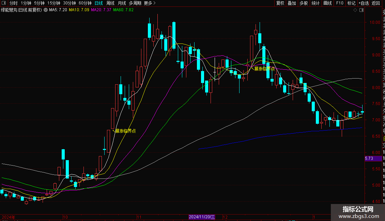The height and width of the screenshot is (221, 385).
Task: Add stock with +自选 button
Action: tap(364, 3)
